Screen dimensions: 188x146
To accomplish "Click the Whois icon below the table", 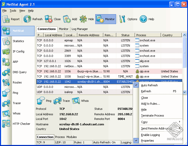I will [76, 101].
